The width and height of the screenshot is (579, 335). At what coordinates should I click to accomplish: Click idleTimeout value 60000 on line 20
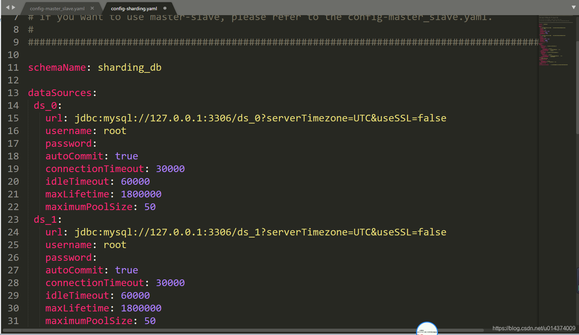pyautogui.click(x=135, y=182)
